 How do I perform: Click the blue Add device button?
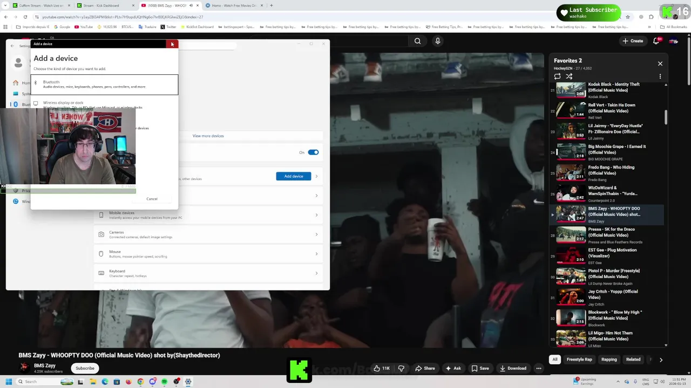click(x=294, y=176)
